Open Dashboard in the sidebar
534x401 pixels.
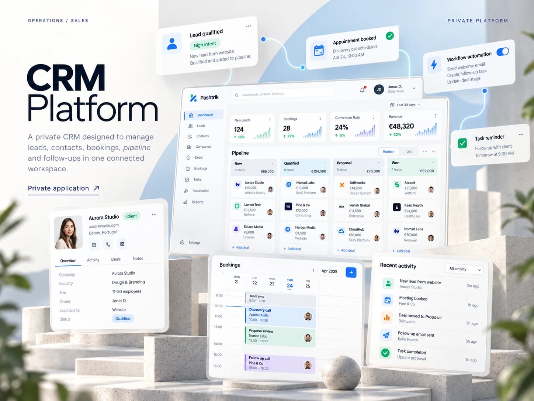tap(204, 115)
